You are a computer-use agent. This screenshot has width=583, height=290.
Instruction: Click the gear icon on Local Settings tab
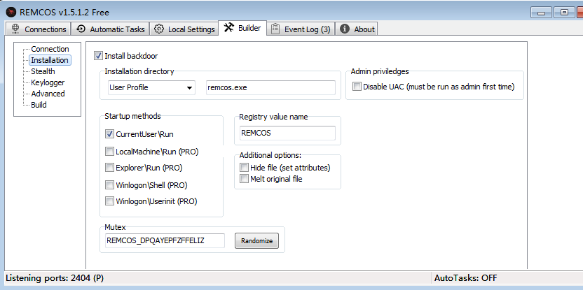[x=159, y=29]
